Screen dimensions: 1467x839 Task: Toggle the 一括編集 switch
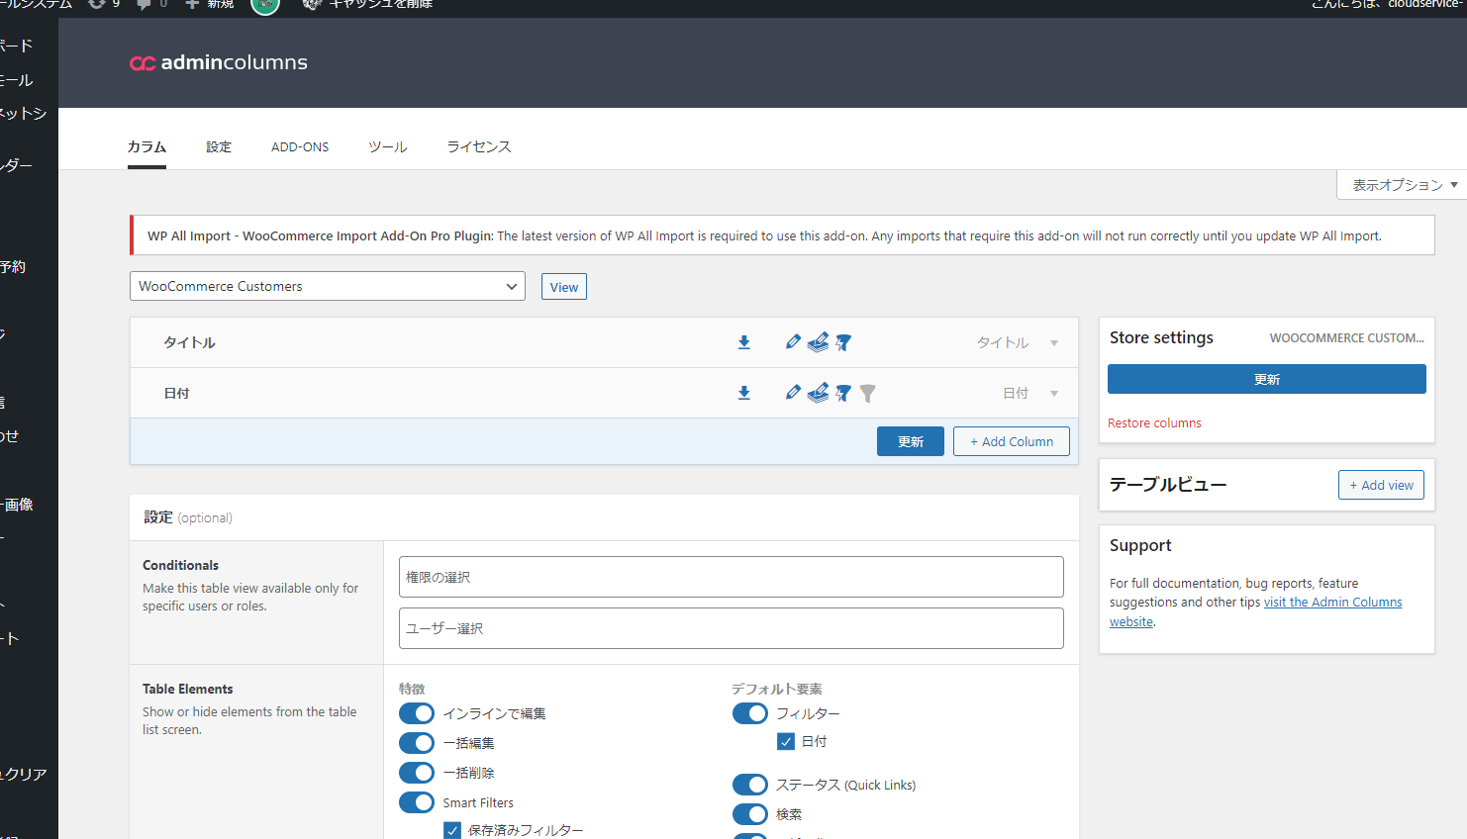[417, 743]
